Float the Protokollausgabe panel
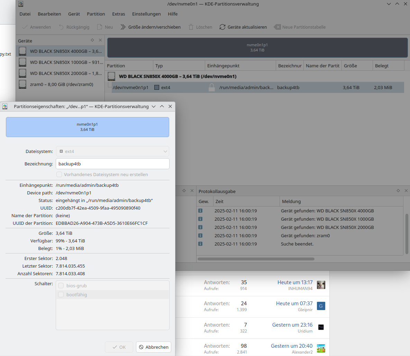This screenshot has height=356, width=410. point(398,191)
